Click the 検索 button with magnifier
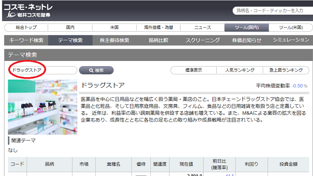Screen dimensions: 313x176 point(96,70)
